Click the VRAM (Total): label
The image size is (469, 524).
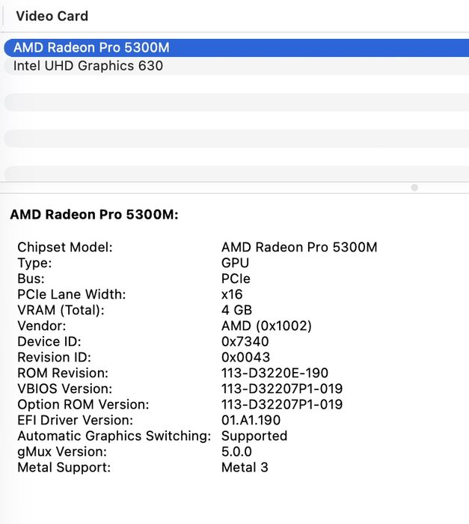[x=61, y=310]
